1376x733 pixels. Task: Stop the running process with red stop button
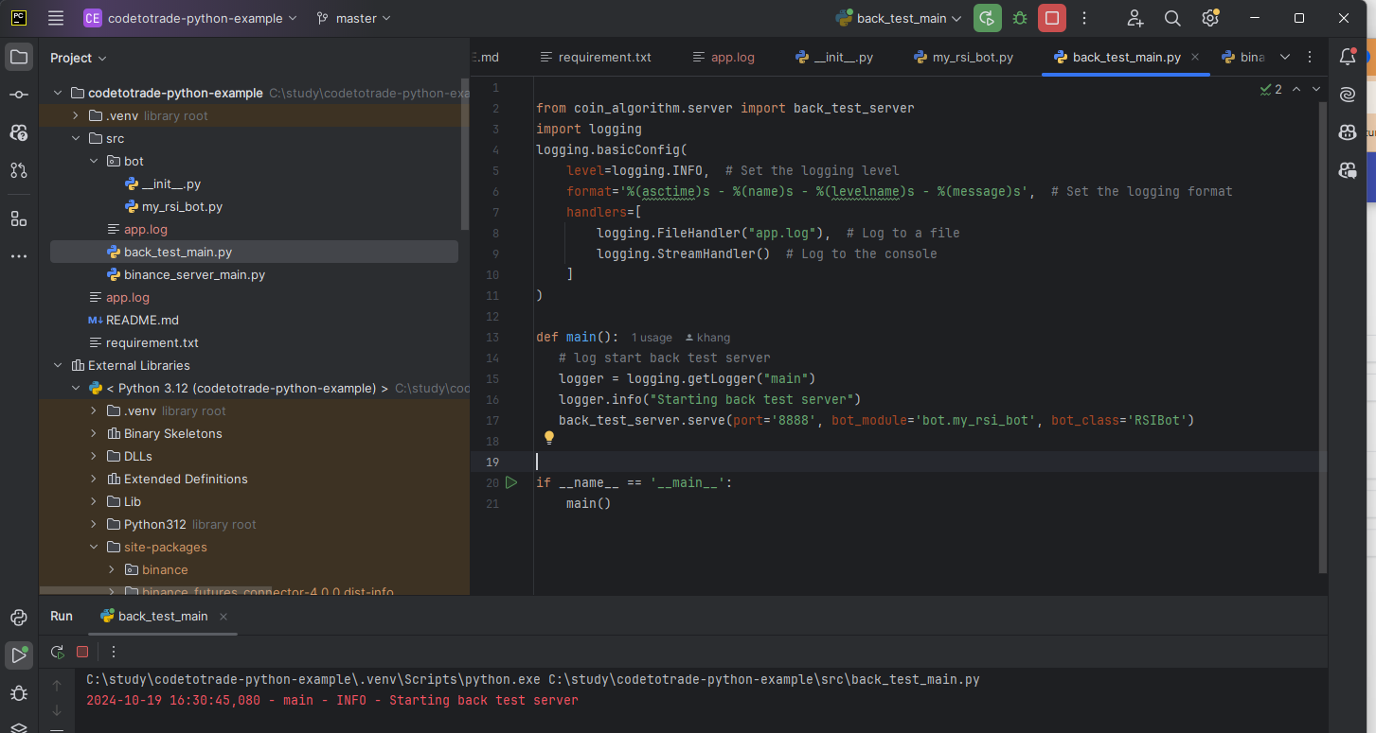point(1051,18)
